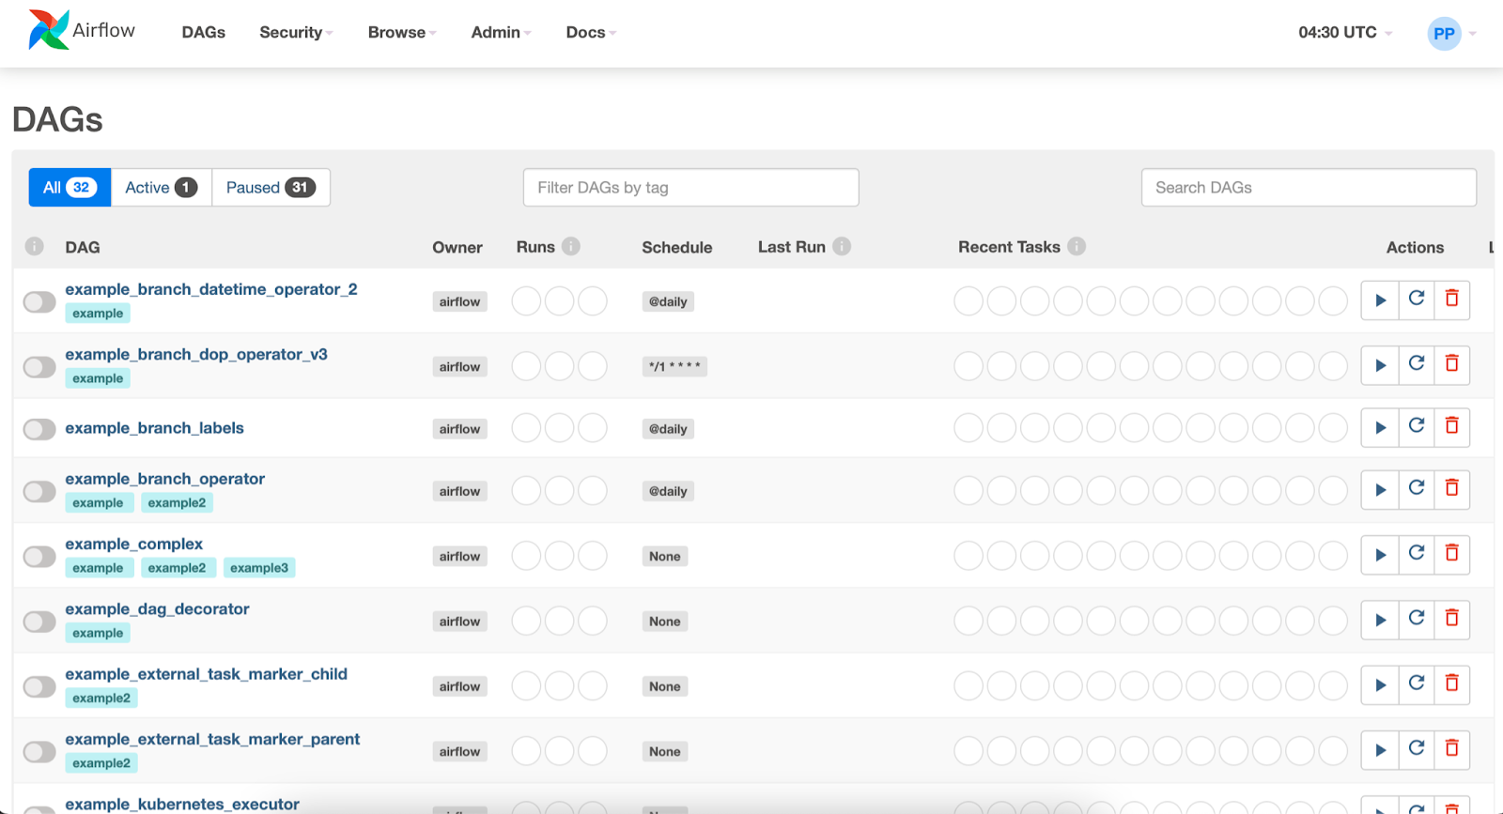Toggle the example_complex DAG on

[x=39, y=557]
